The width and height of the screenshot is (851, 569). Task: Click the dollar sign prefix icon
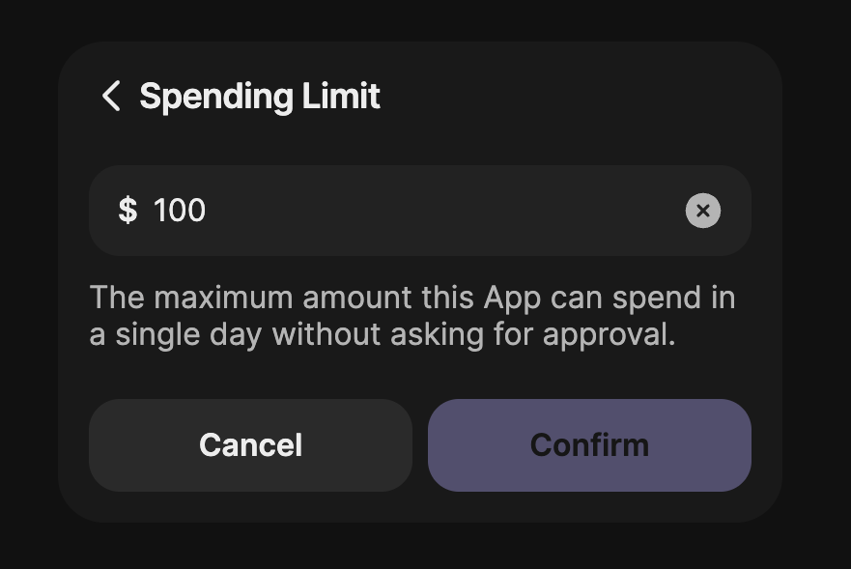[128, 211]
